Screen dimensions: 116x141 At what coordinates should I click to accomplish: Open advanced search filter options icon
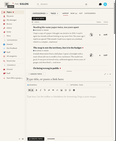[86, 4]
